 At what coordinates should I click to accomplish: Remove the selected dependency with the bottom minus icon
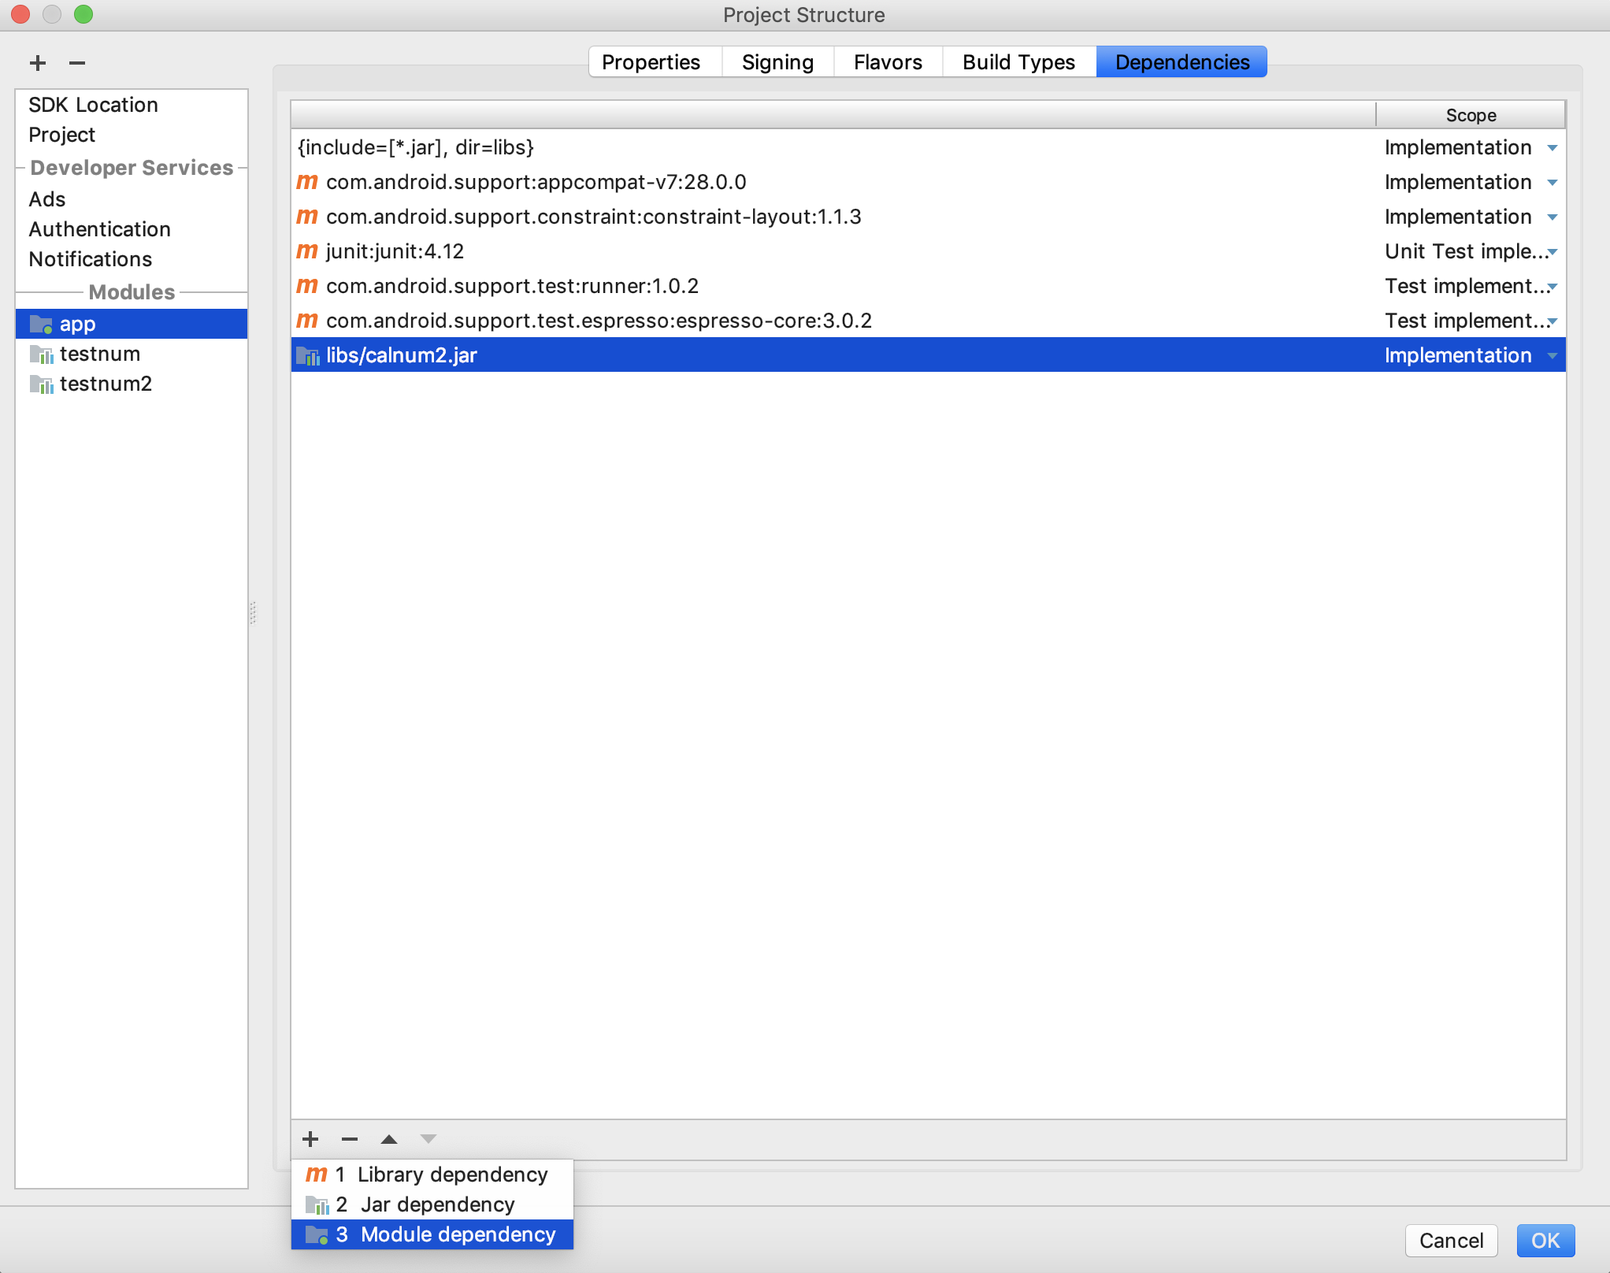[x=350, y=1139]
